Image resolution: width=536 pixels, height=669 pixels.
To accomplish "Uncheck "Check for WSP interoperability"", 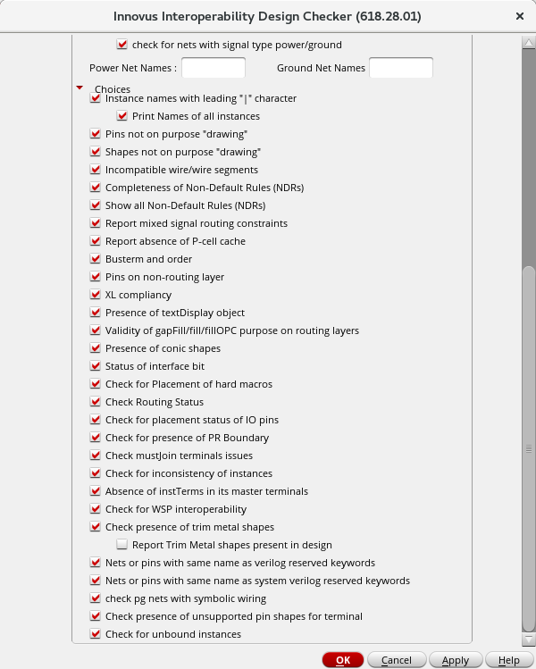I will (96, 509).
